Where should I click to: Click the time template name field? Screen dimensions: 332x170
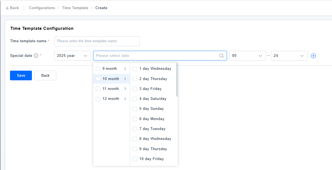(97, 41)
